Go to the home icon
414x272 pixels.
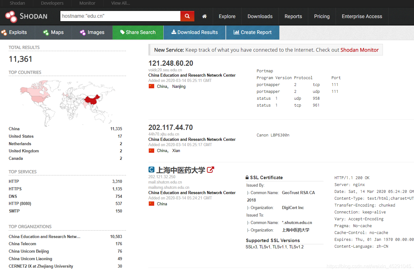pos(204,16)
